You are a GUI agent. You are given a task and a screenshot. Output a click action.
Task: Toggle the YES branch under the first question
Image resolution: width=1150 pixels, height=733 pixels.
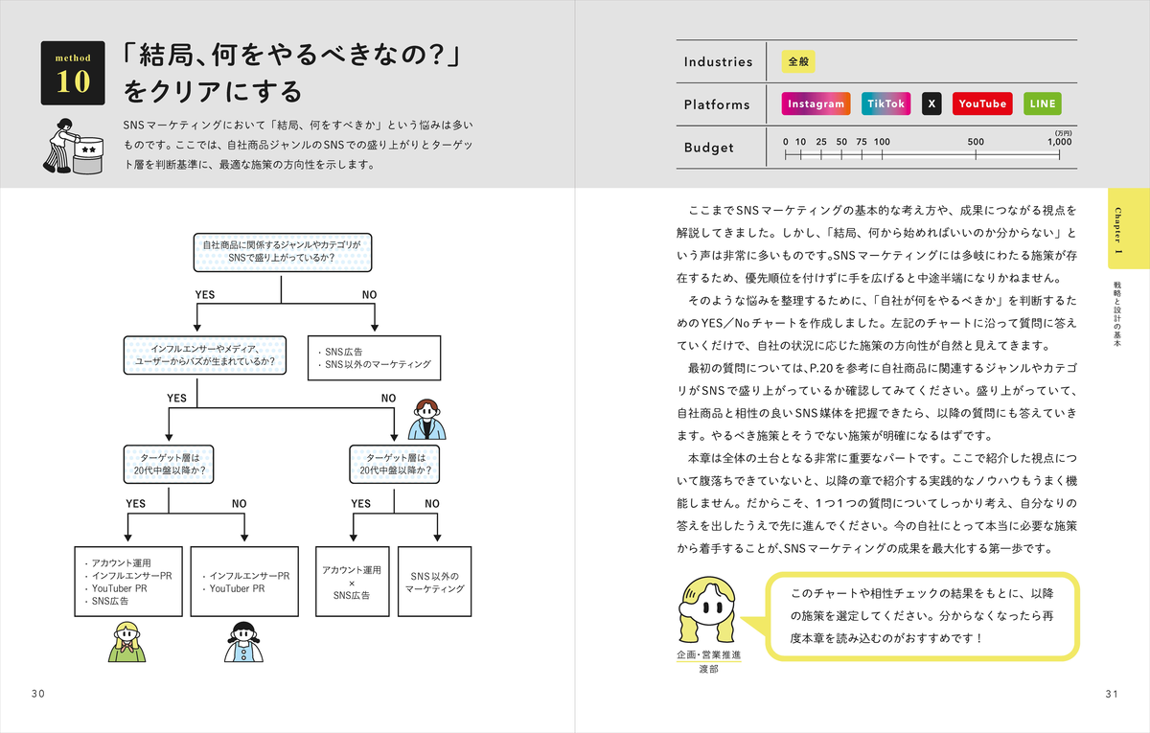[x=205, y=294]
